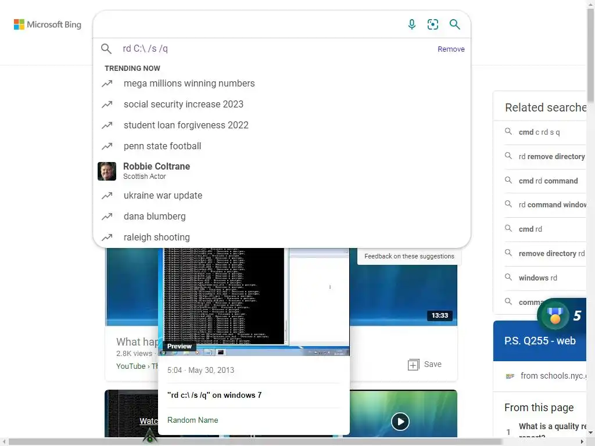This screenshot has width=595, height=446.
Task: Search related windows rd
Action: [x=538, y=278]
